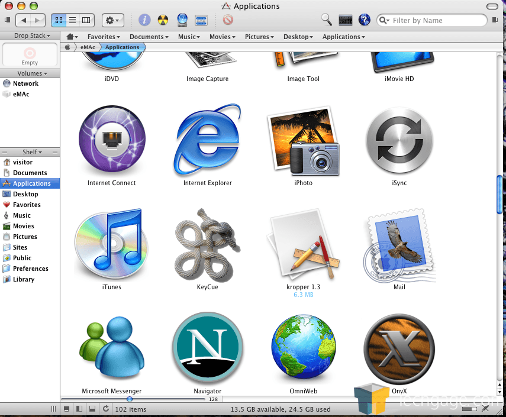Image resolution: width=506 pixels, height=417 pixels.
Task: Click the red prohibited toolbar icon
Action: 228,20
